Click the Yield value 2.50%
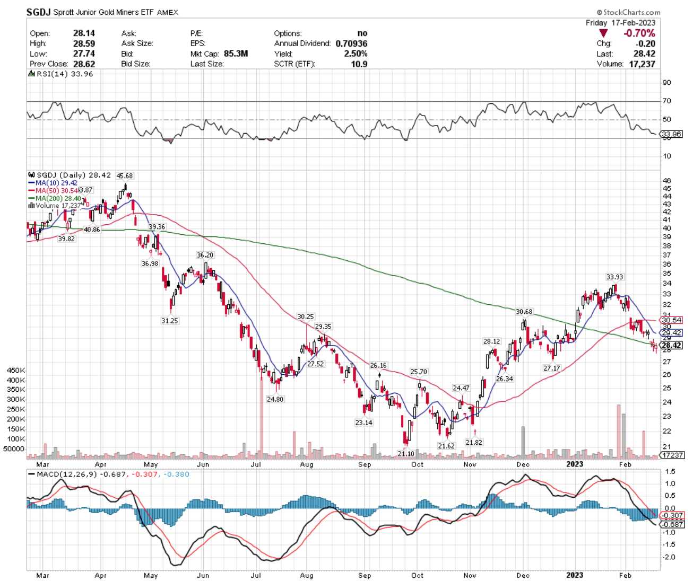The width and height of the screenshot is (693, 581). [356, 54]
